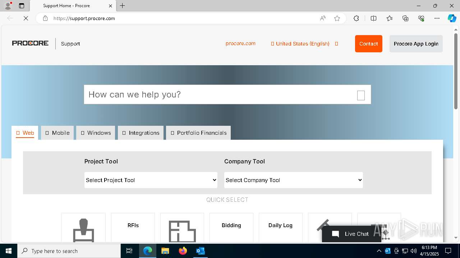
Task: Expand Select Project Tool dropdown
Action: (x=151, y=180)
